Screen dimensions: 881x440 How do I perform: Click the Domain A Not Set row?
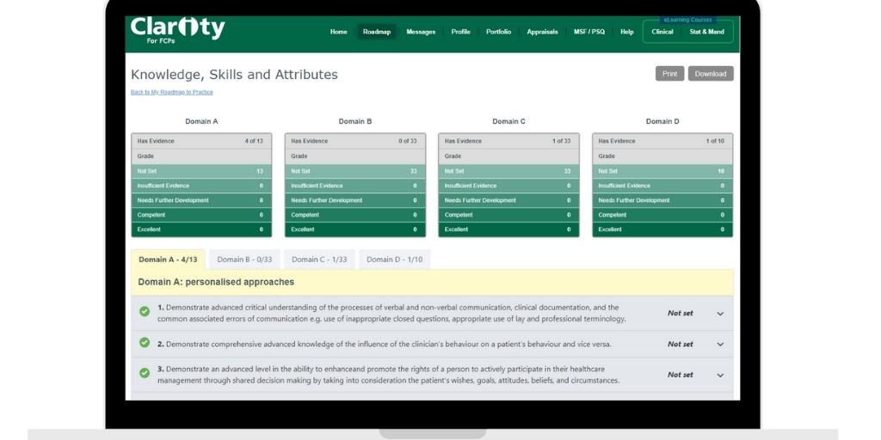(x=201, y=171)
